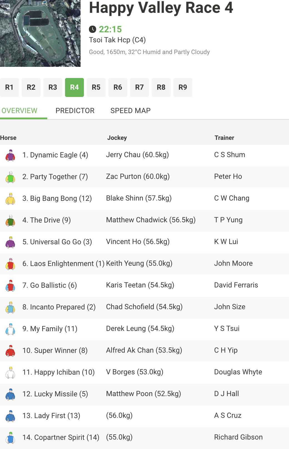The width and height of the screenshot is (289, 449).
Task: Click Happy Ichiban's white jockey silk icon
Action: click(x=11, y=372)
